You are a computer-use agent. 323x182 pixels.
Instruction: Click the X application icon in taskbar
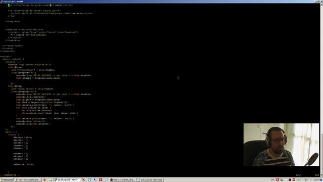[83, 180]
